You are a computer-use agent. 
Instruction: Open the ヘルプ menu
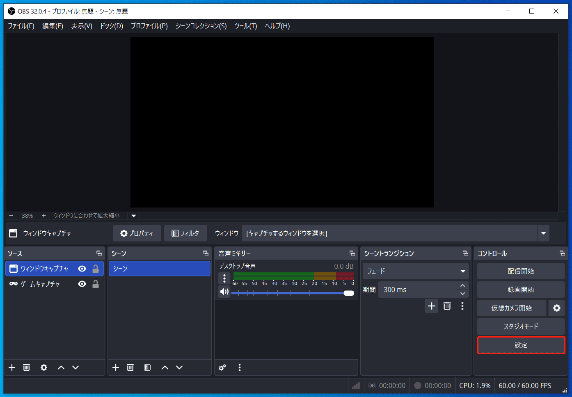[x=277, y=26]
